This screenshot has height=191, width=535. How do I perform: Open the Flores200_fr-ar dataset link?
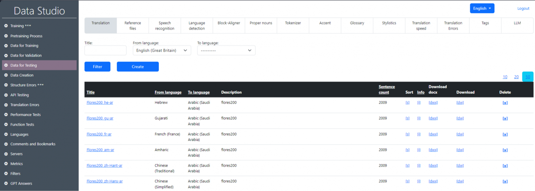pos(99,134)
